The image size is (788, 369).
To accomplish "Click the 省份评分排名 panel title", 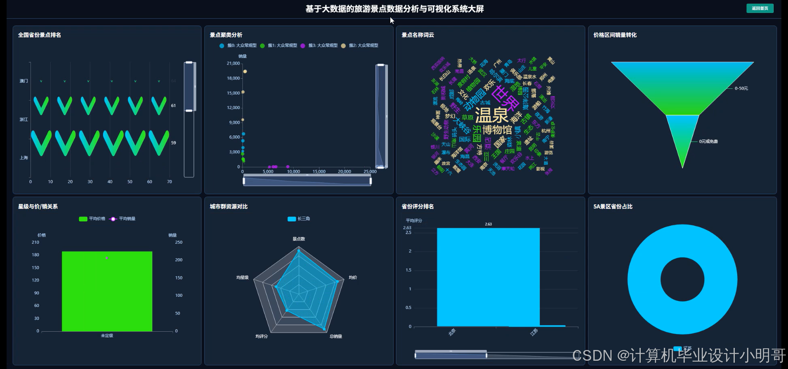I will point(418,206).
